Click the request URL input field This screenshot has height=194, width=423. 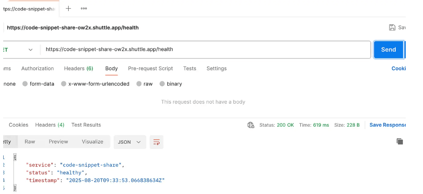coord(205,49)
